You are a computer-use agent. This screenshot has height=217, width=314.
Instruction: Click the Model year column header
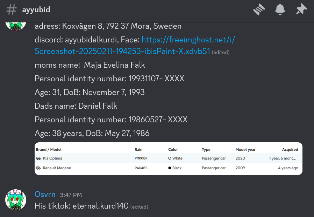pos(245,150)
